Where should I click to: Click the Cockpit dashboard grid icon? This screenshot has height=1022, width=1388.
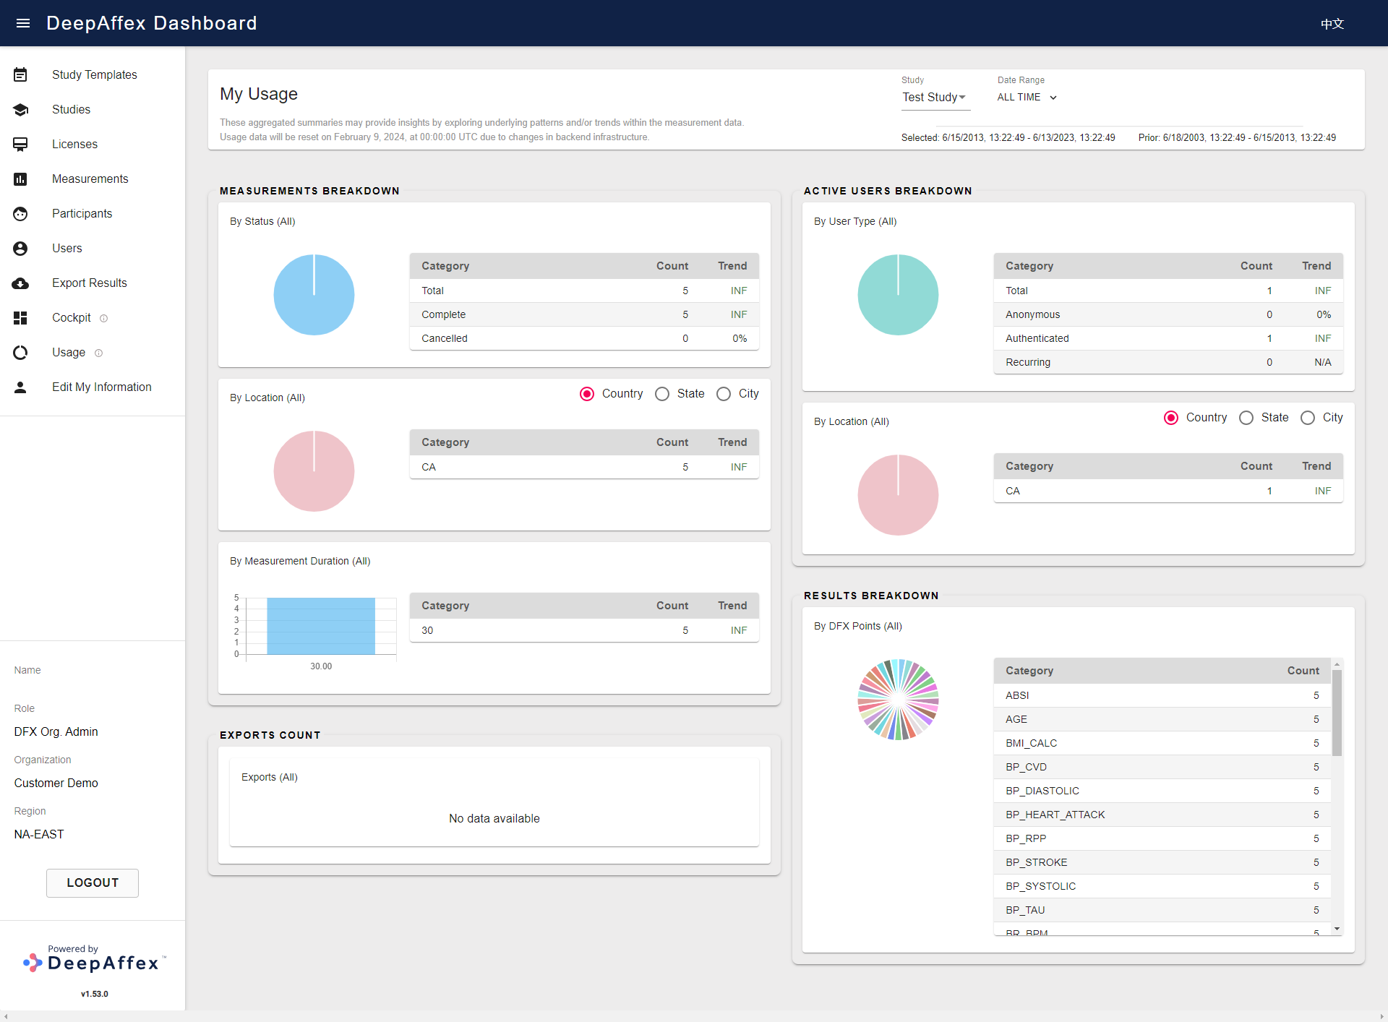[20, 317]
